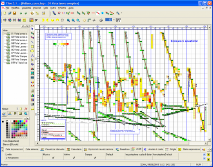Select the yellow rectangle shape tool
The image size is (213, 167).
[33, 47]
